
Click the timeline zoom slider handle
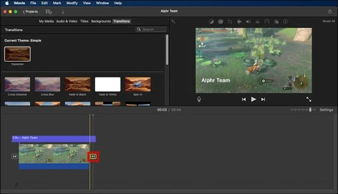[x=310, y=109]
